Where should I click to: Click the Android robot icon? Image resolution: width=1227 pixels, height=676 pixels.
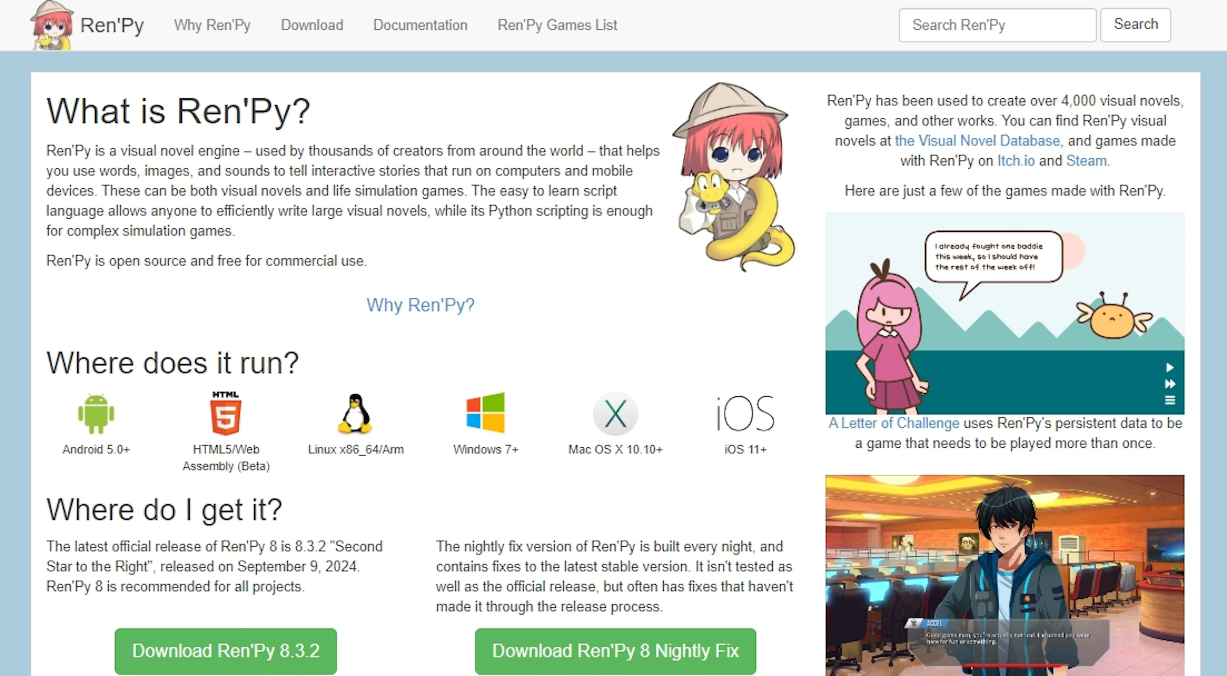[96, 414]
